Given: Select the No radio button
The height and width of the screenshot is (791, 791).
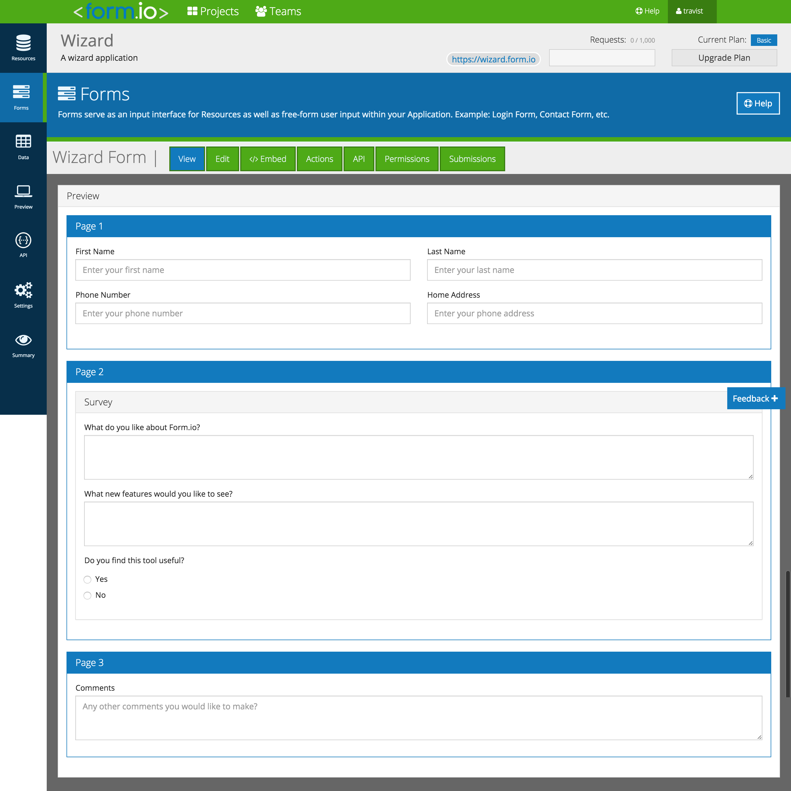Looking at the screenshot, I should coord(87,595).
